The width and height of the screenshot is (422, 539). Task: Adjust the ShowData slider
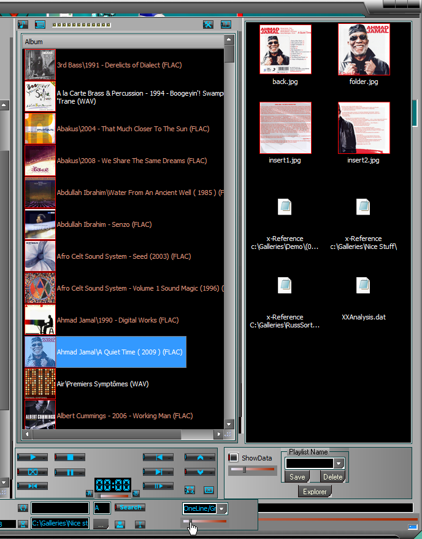tap(253, 469)
